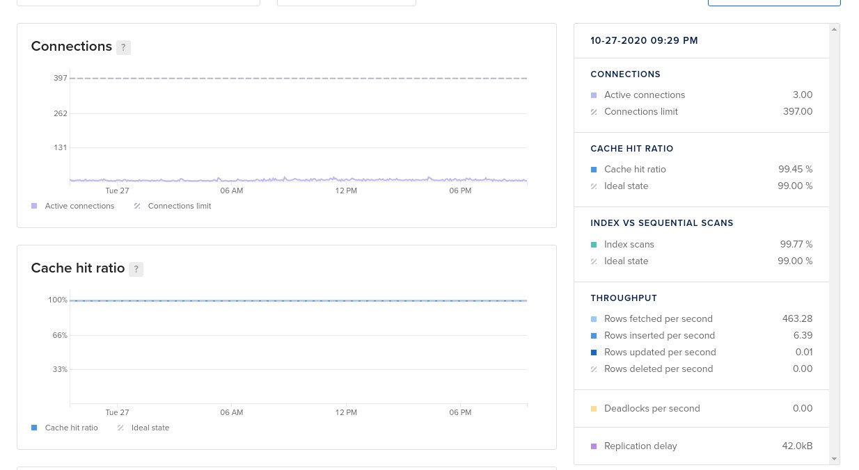Click the Replication delay value 42.0kB
This screenshot has height=470, width=859.
pyautogui.click(x=798, y=446)
